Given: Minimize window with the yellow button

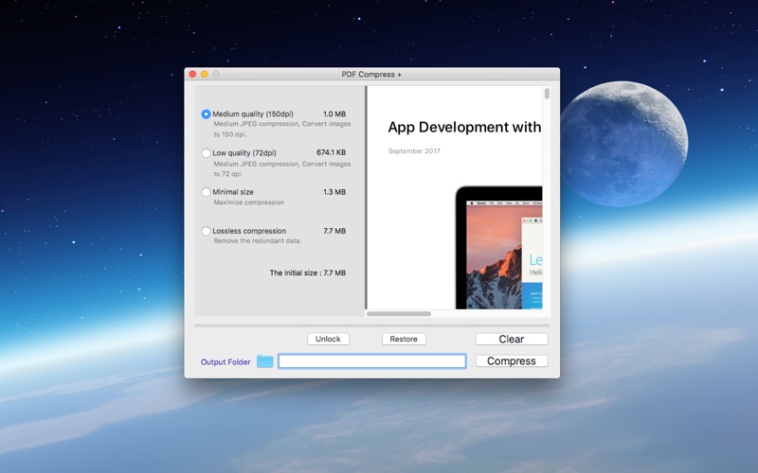Looking at the screenshot, I should [x=204, y=74].
